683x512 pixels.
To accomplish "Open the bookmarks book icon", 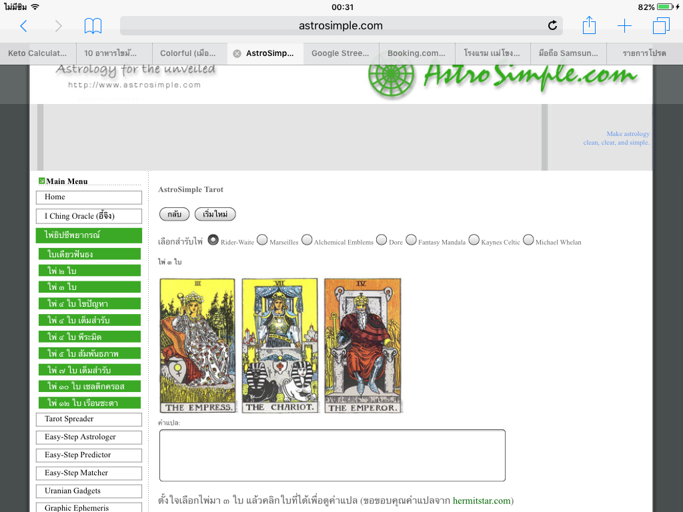I will click(93, 26).
